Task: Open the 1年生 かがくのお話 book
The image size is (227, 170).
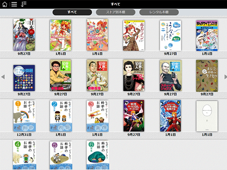Action: click(24, 116)
